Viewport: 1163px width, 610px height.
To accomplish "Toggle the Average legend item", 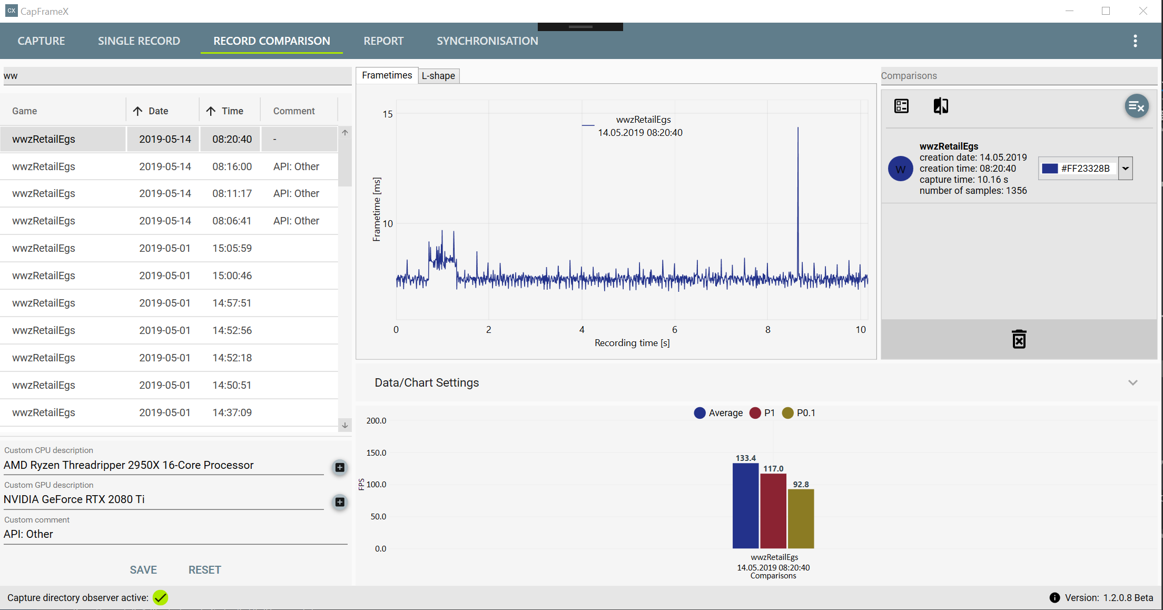I will 718,413.
